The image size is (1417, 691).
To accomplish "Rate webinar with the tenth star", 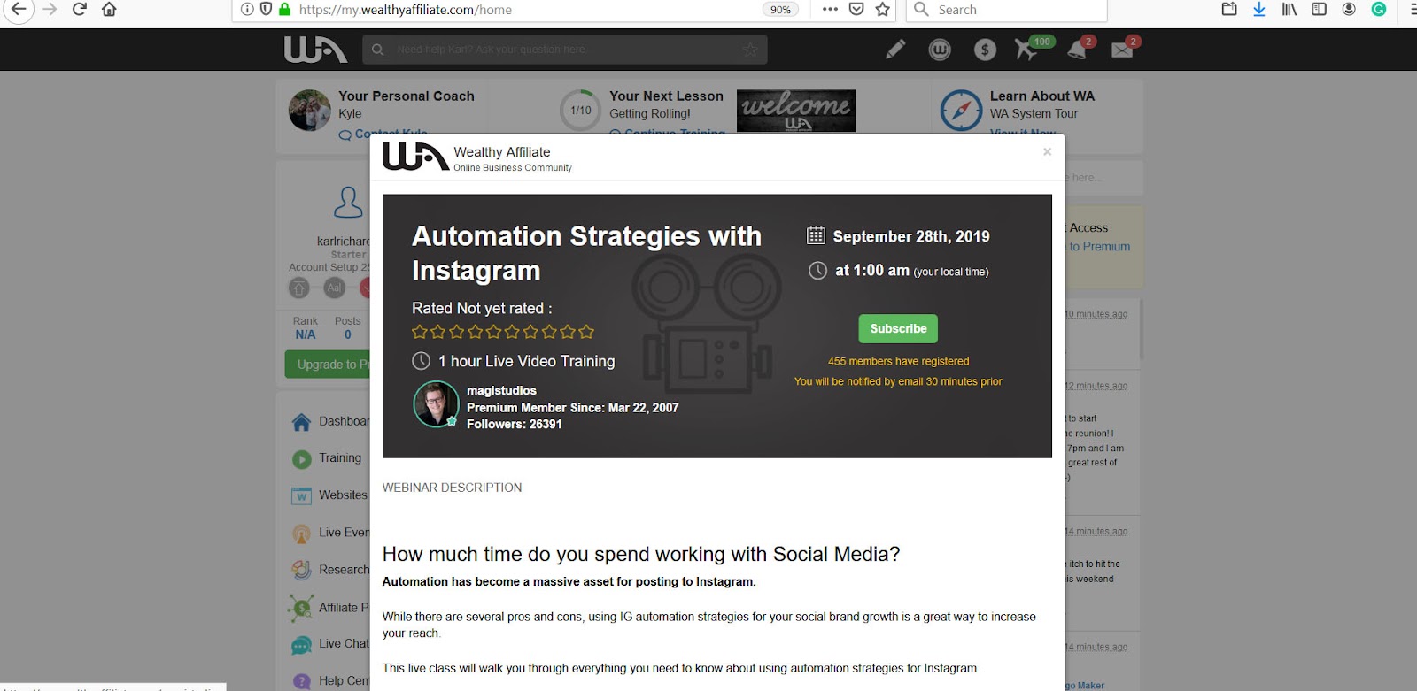I will pyautogui.click(x=585, y=332).
